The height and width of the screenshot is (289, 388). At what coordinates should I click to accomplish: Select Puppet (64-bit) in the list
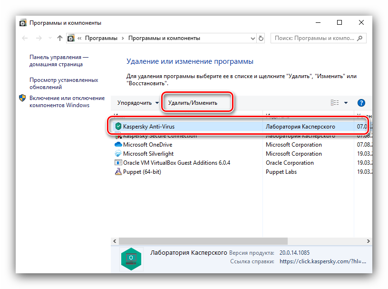pos(142,172)
